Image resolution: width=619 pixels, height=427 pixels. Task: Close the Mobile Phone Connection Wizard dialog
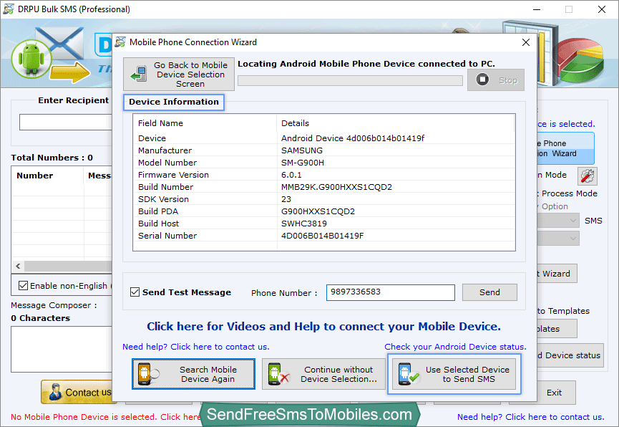(525, 42)
